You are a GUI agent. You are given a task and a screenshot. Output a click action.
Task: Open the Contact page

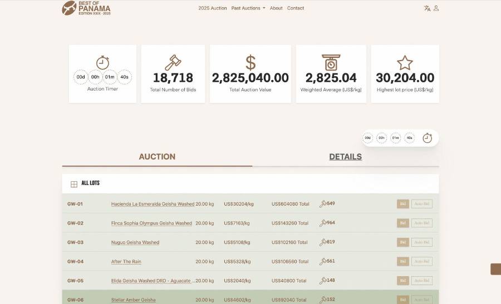tap(296, 8)
